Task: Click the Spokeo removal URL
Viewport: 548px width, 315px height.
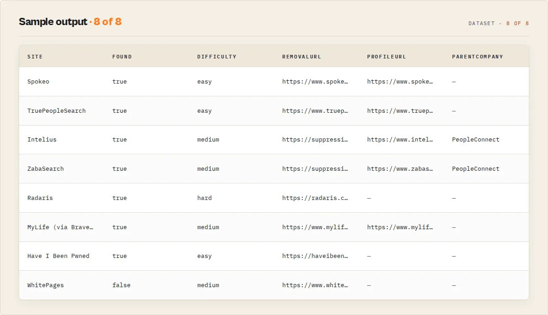Action: 315,82
